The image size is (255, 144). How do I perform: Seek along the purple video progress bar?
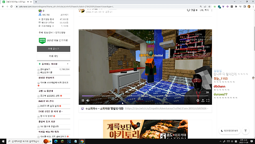[x=145, y=96]
